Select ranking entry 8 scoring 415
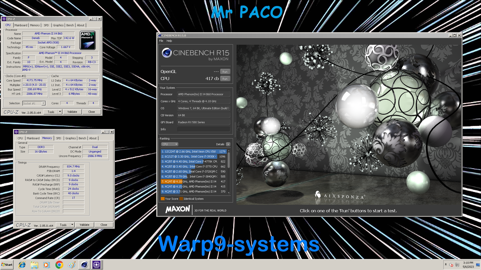The width and height of the screenshot is (481, 270). pos(194,186)
